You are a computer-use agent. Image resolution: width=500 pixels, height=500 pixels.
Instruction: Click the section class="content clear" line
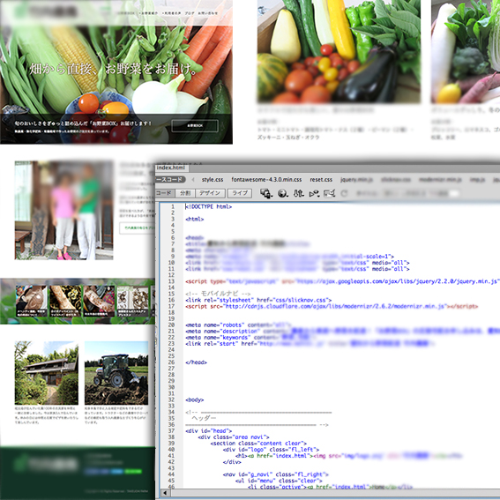258,444
